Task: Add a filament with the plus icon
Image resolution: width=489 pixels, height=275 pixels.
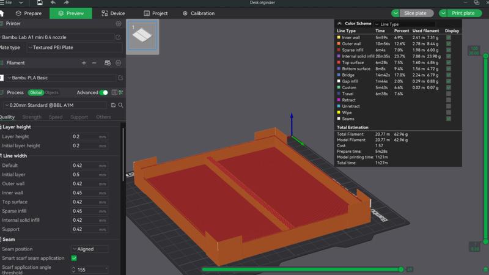Action: (x=84, y=63)
